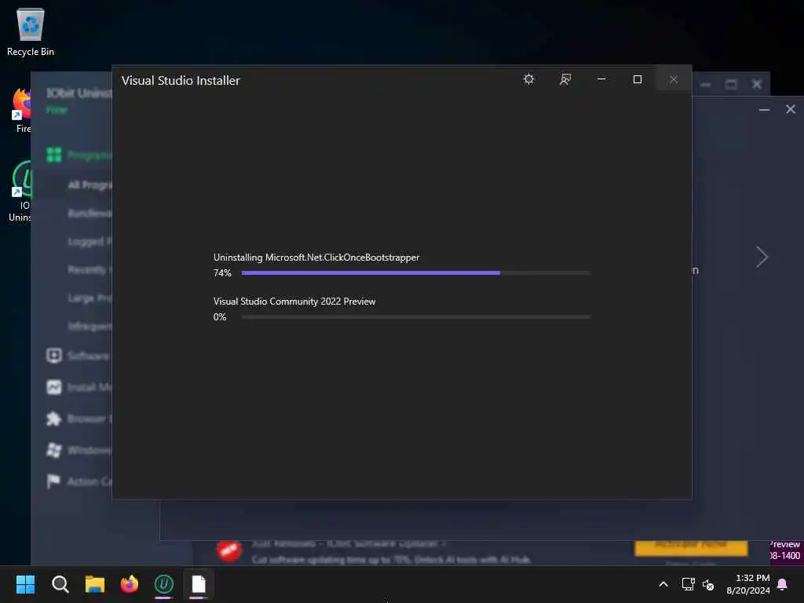This screenshot has width=804, height=603.
Task: Click the 0% progress value
Action: click(220, 317)
